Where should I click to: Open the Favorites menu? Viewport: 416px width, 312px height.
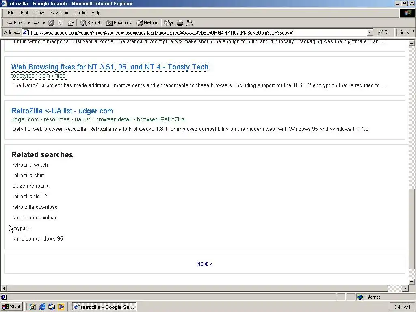click(x=59, y=13)
